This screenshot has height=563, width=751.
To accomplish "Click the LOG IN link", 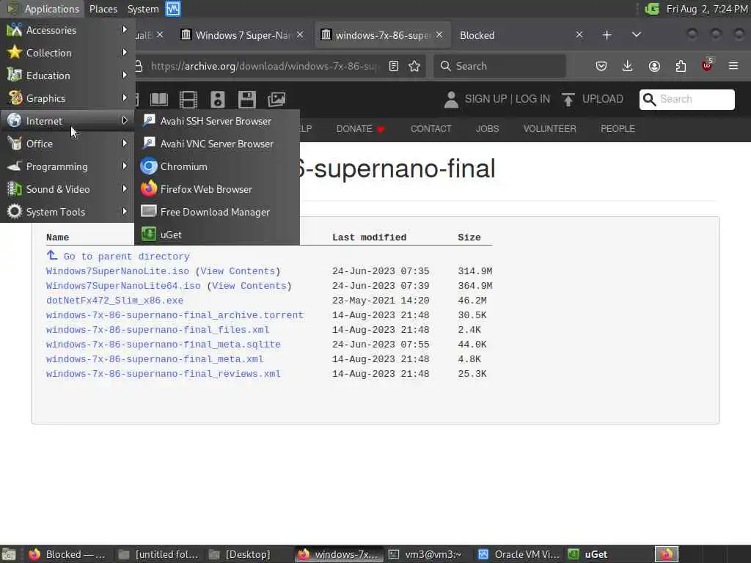I will tap(532, 99).
